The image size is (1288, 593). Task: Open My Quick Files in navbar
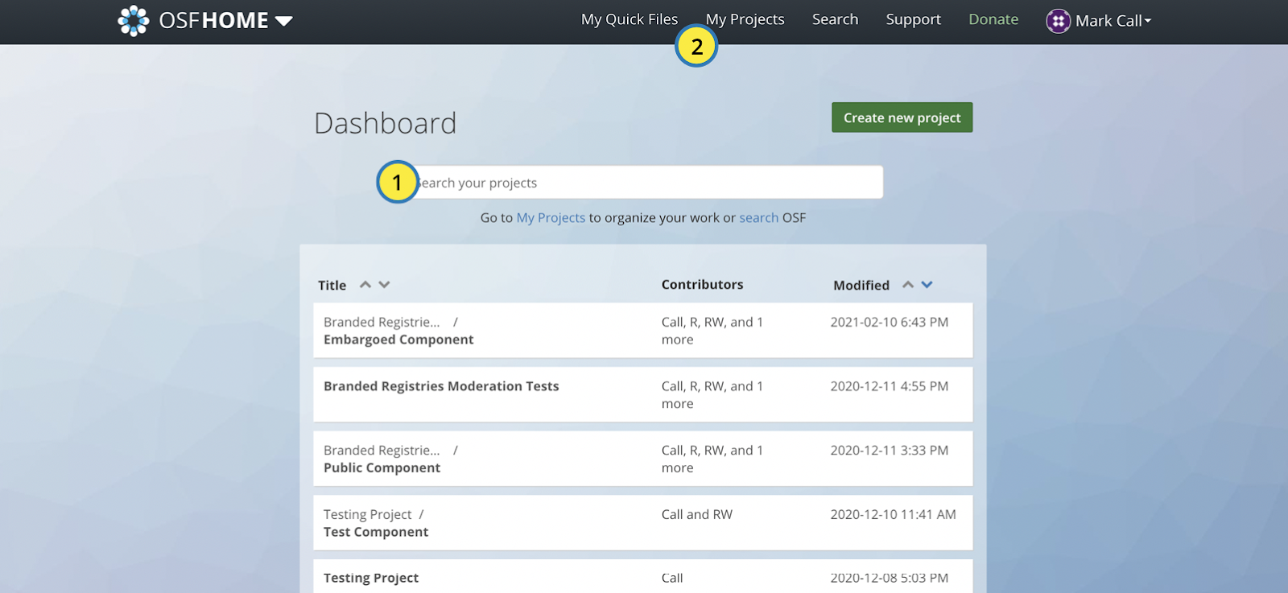(630, 19)
